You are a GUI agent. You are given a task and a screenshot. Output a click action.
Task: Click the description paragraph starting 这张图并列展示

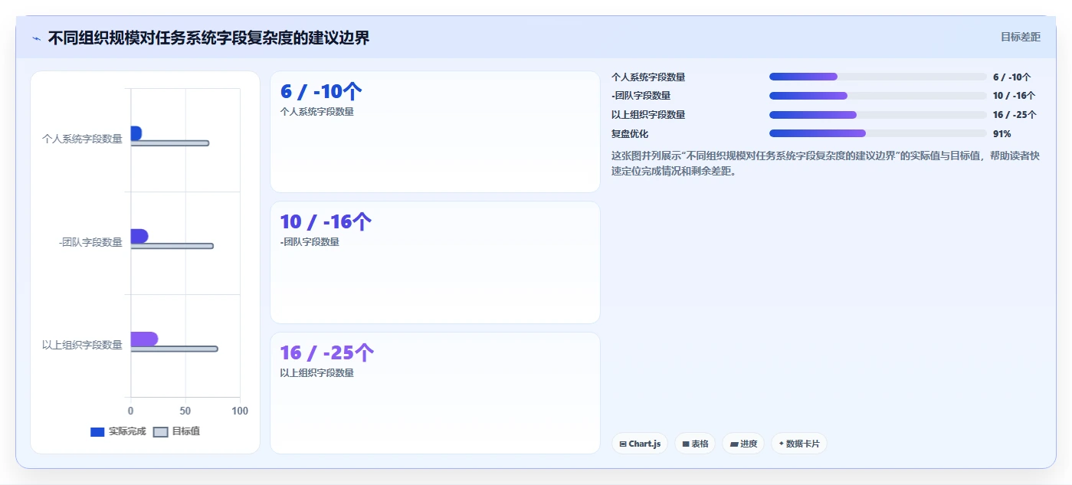(x=825, y=163)
